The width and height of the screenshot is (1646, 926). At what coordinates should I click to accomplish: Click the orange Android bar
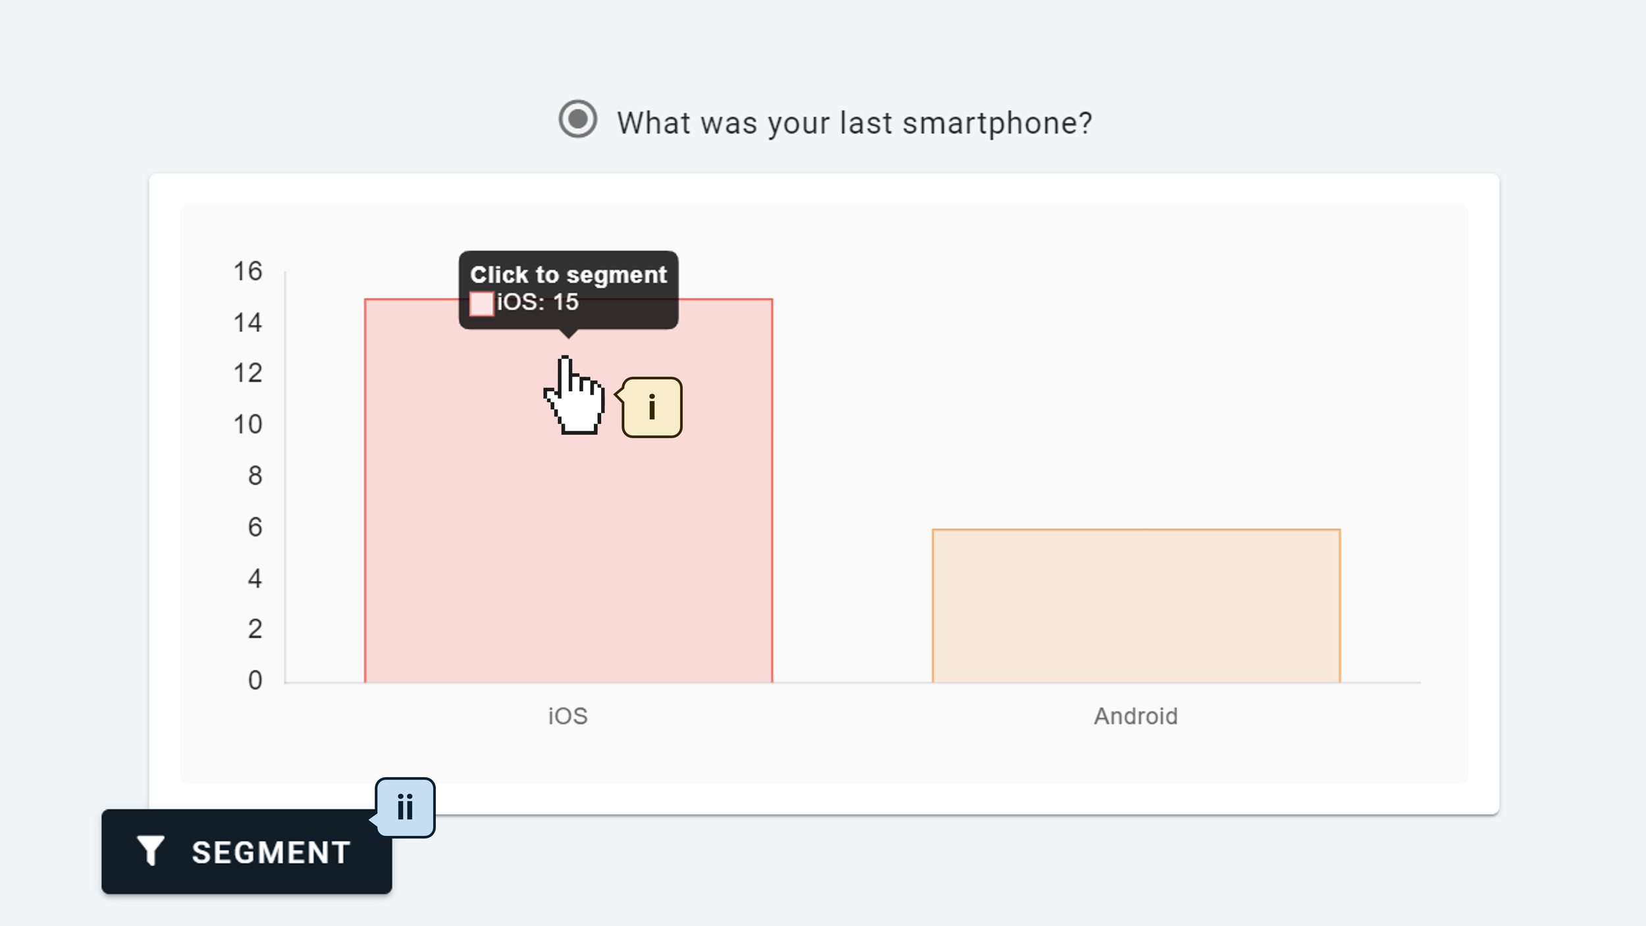(1136, 606)
